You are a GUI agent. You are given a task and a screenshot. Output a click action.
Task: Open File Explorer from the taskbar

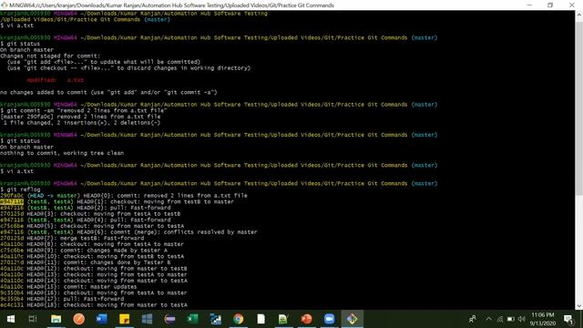point(56,319)
